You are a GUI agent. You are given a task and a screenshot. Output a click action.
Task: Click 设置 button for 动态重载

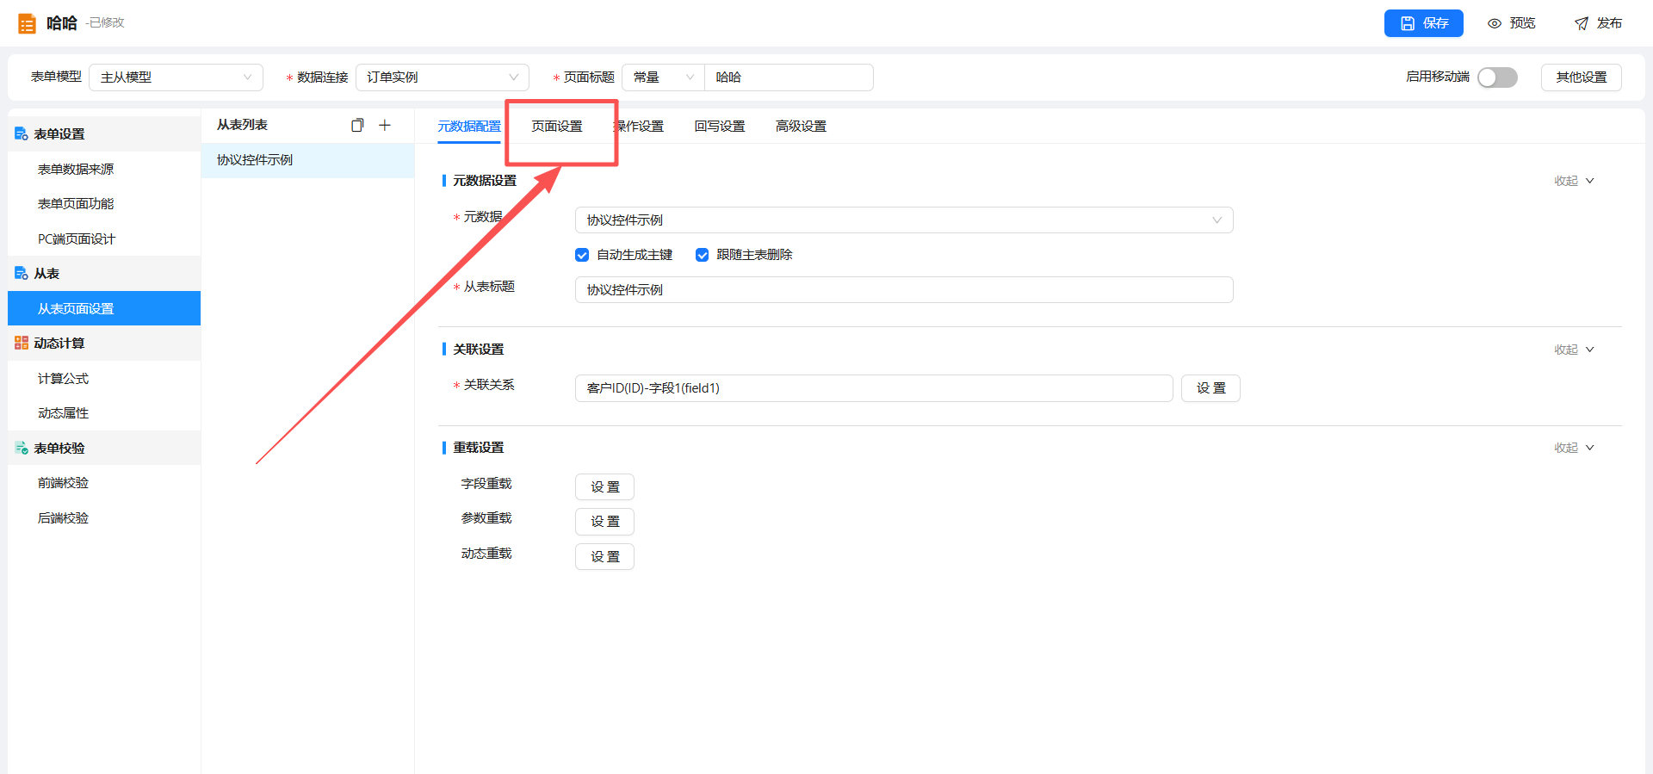click(x=604, y=557)
